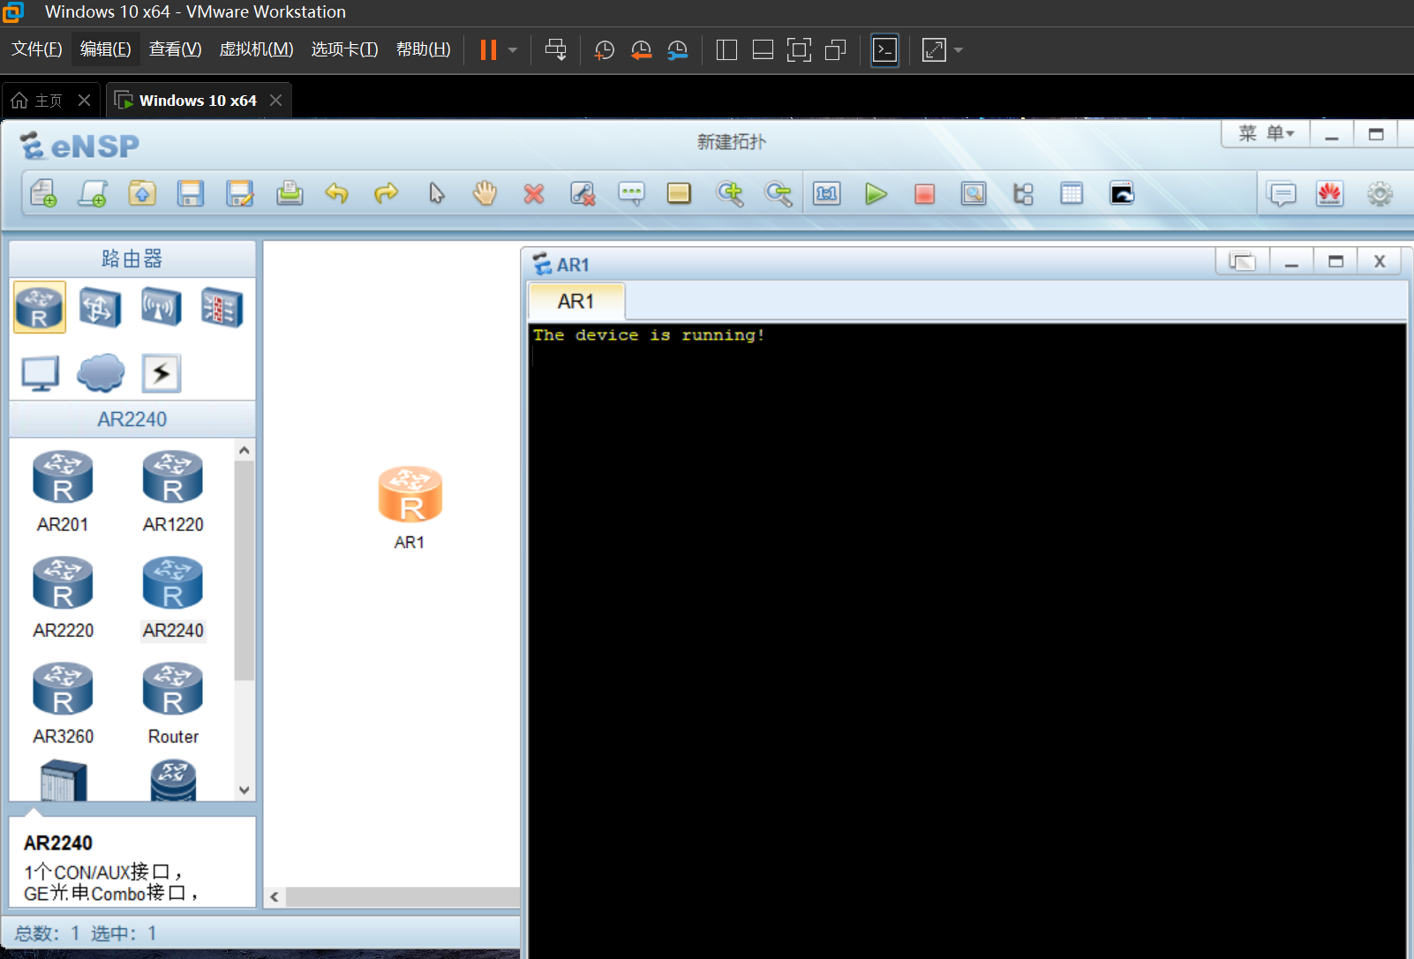This screenshot has height=959, width=1414.
Task: Select the connection cable category icon
Action: pos(162,373)
